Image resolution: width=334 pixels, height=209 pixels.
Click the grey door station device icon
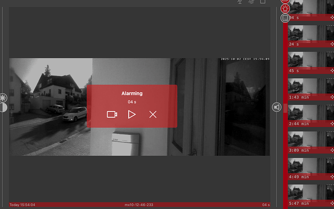tap(285, 18)
